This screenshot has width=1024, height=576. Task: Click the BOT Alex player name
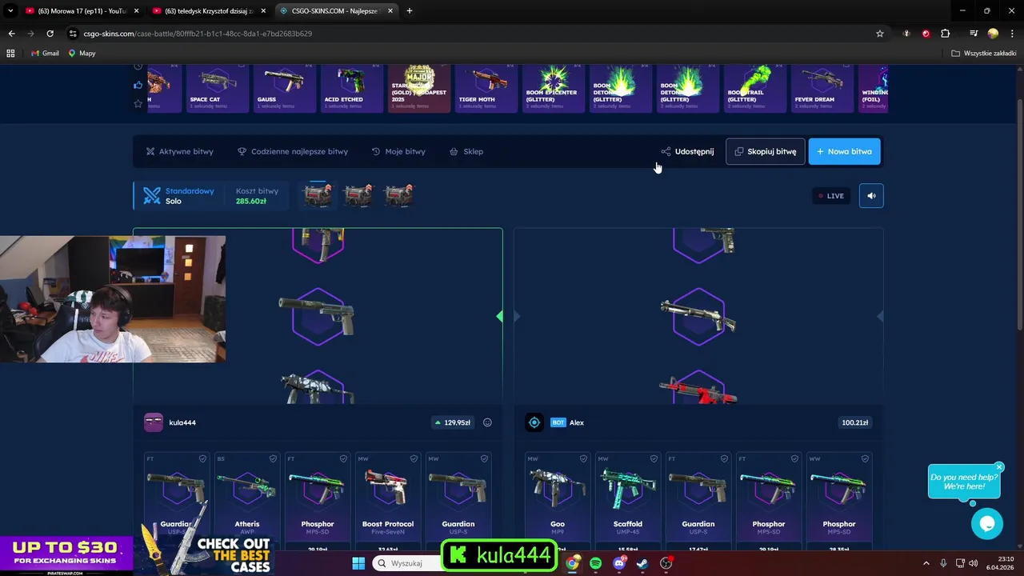point(567,422)
